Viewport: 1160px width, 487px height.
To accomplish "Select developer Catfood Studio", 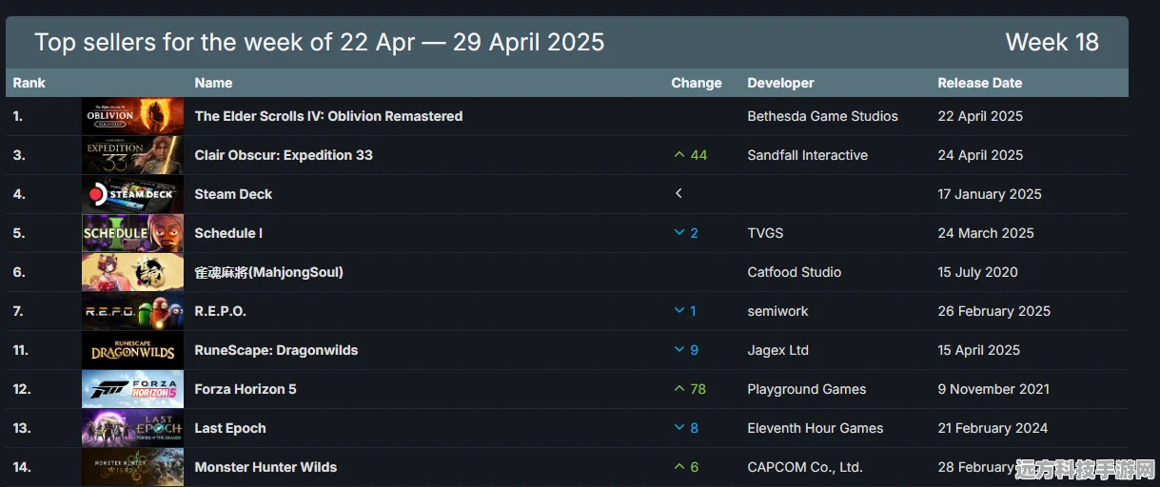I will click(795, 272).
